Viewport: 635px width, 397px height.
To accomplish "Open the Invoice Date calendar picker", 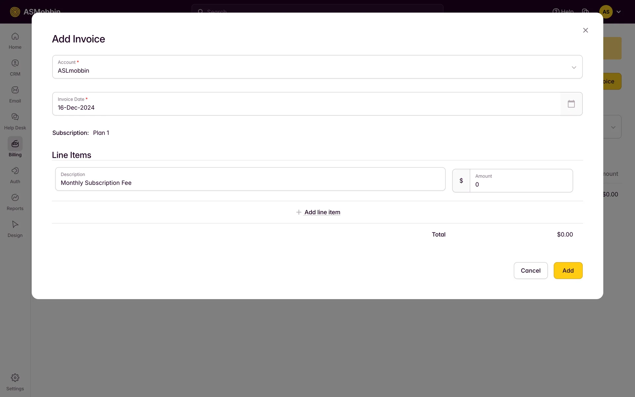I will (571, 104).
